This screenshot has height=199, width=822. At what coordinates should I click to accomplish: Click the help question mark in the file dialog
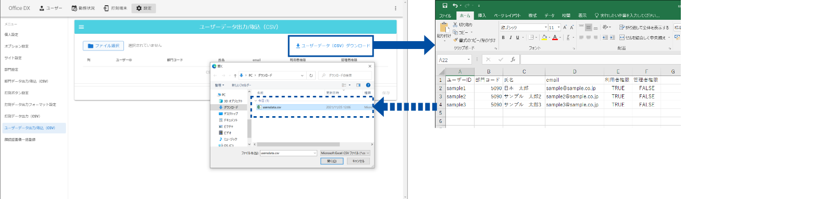(x=368, y=85)
